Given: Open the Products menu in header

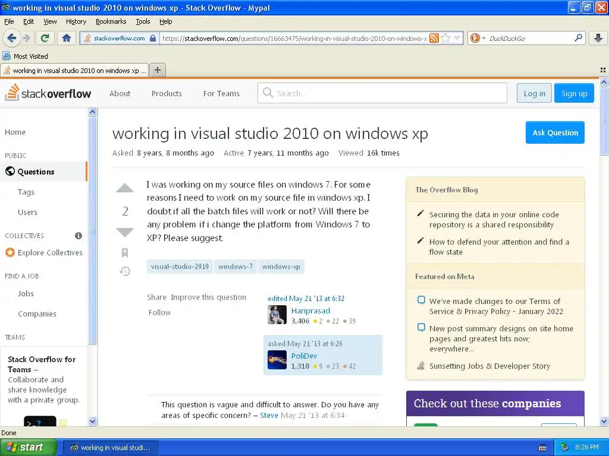Looking at the screenshot, I should 167,93.
